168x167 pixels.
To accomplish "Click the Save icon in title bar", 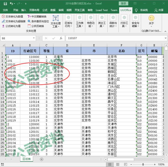I will [x=5, y=3].
